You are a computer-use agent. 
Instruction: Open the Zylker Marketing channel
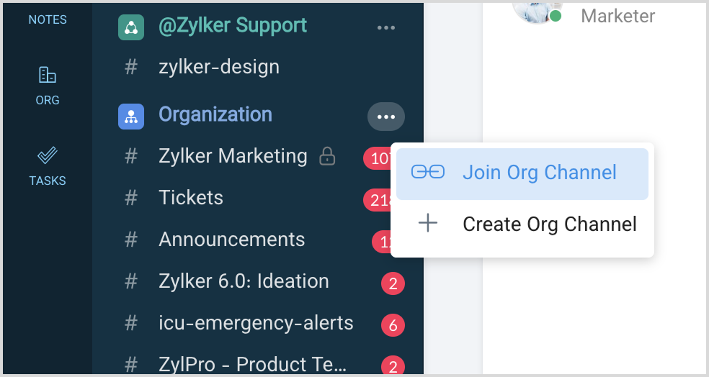(x=233, y=156)
